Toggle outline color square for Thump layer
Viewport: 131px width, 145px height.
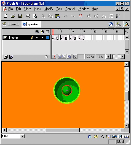(x=47, y=37)
